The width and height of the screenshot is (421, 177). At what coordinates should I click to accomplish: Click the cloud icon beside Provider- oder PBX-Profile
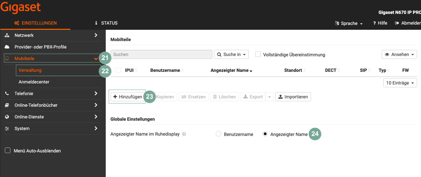tap(7, 47)
